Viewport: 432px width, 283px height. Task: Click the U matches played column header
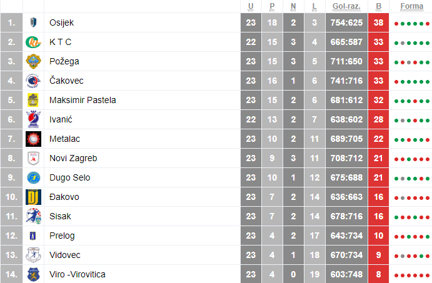pos(251,6)
